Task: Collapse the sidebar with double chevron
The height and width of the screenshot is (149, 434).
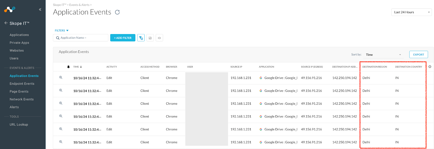Action: point(40,9)
